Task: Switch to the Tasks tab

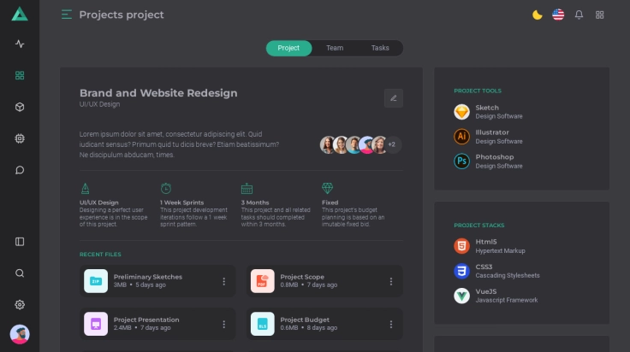Action: pos(380,48)
